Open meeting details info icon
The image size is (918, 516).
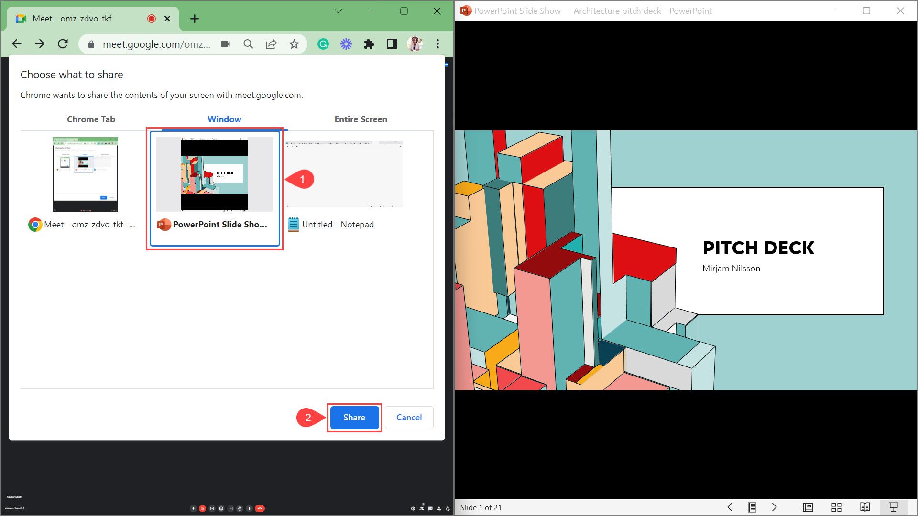click(x=414, y=508)
